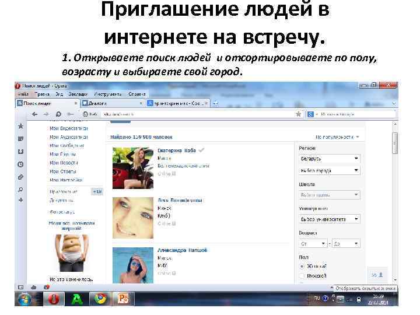The height and width of the screenshot is (315, 420).
Task: Open Александра Папшой profile name
Action: point(182,250)
